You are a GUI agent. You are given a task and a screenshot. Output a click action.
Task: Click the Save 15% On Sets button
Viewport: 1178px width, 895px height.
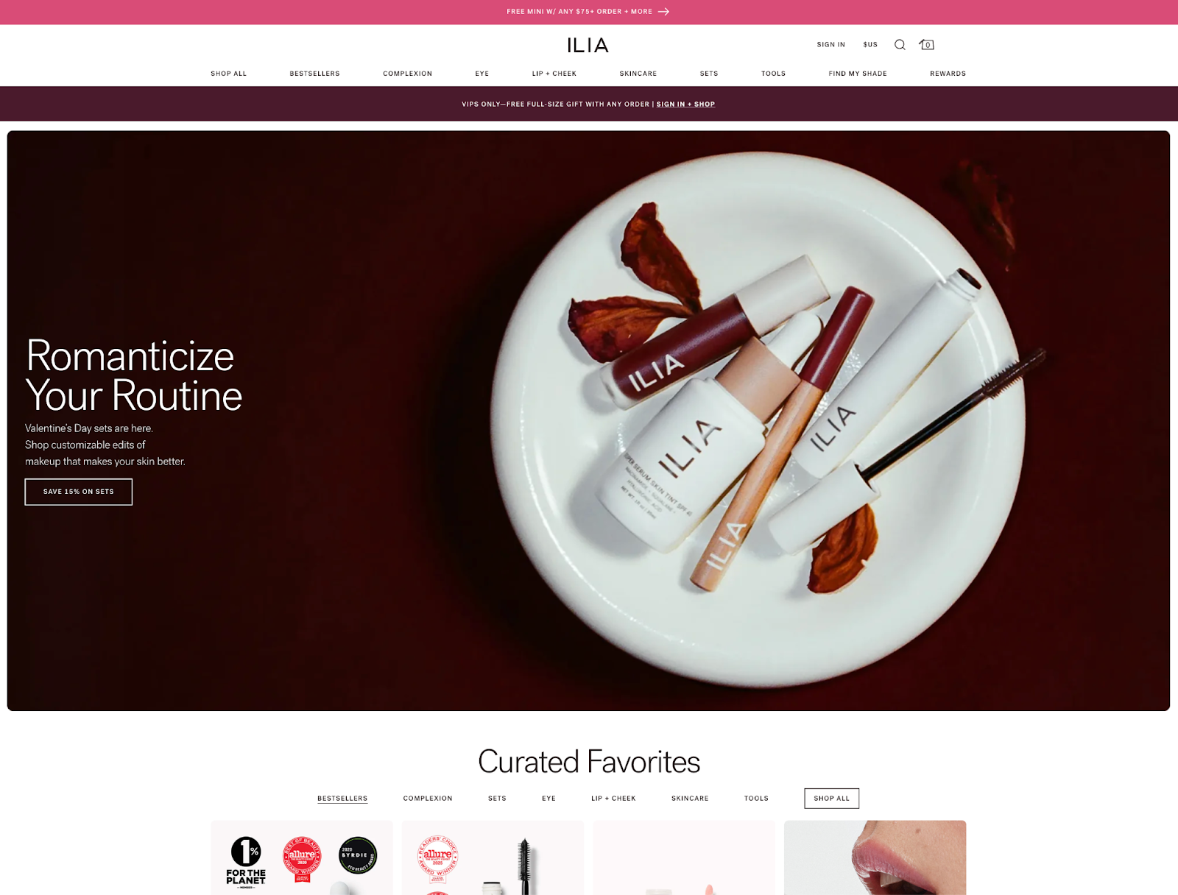(x=79, y=492)
